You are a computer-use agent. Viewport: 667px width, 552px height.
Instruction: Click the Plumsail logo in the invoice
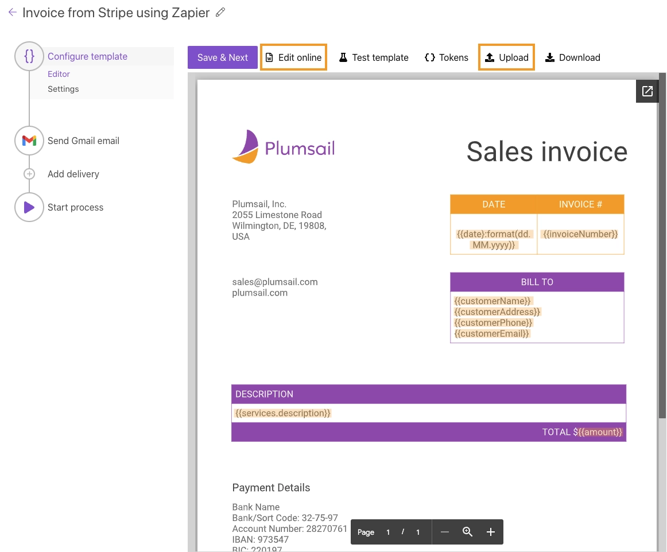point(284,147)
